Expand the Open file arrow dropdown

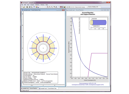(x=25, y=7)
